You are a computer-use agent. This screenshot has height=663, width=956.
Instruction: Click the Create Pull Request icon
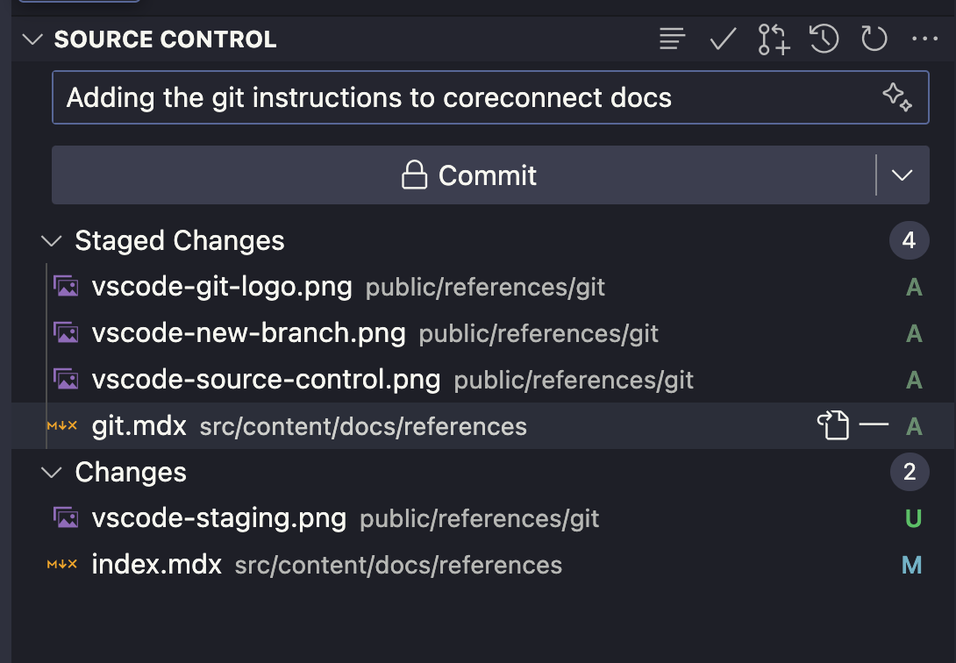774,39
